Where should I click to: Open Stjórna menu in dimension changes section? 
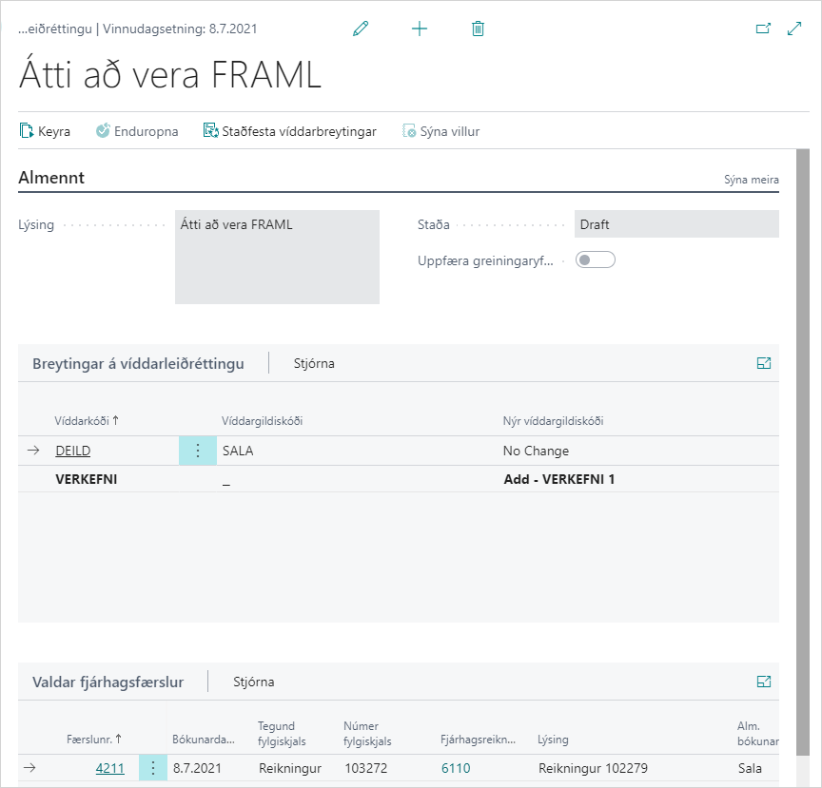click(x=314, y=363)
